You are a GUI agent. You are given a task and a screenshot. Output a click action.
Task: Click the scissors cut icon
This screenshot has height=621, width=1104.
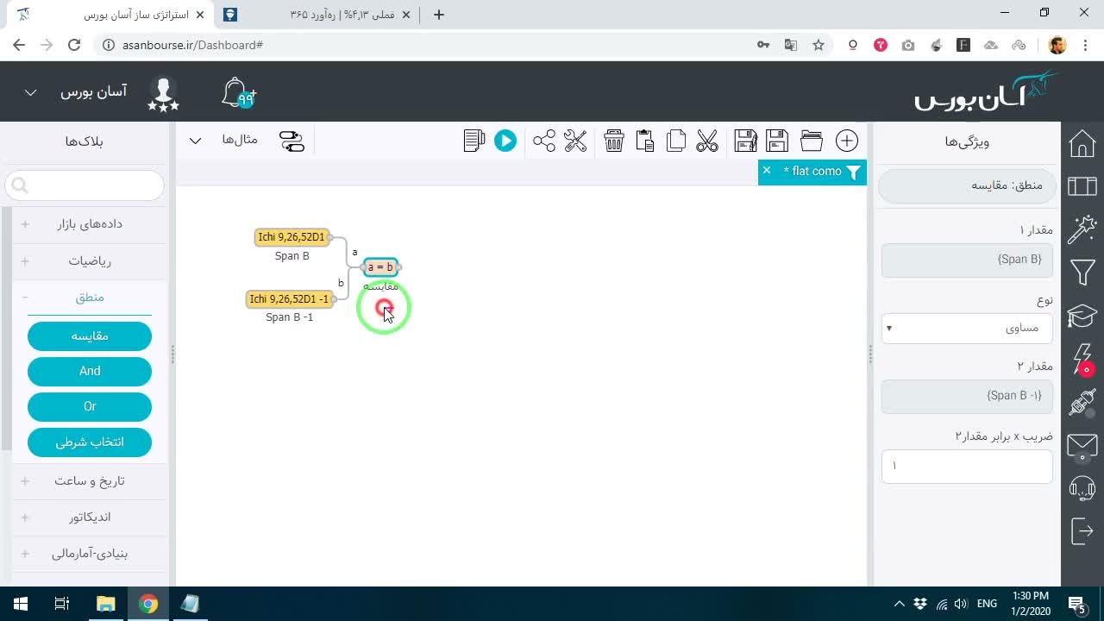click(x=707, y=141)
